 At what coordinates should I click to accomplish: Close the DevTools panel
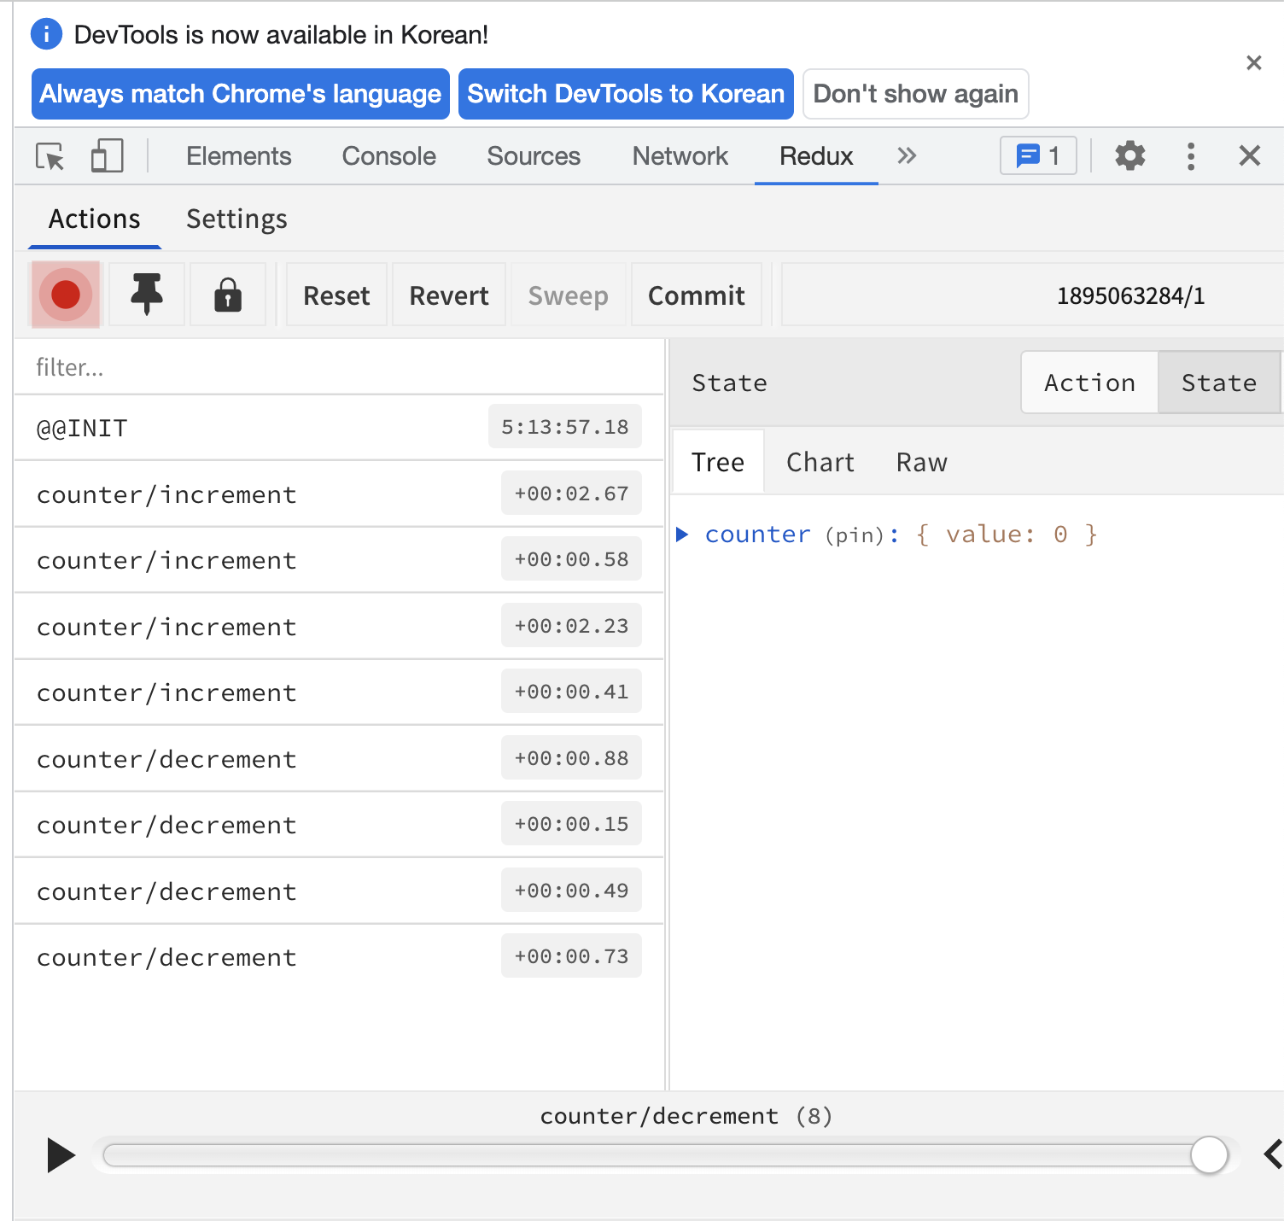[1250, 155]
